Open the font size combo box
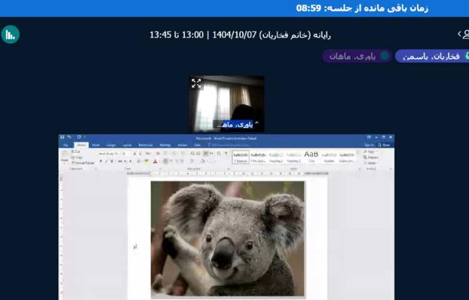This screenshot has width=469, height=300. point(126,154)
